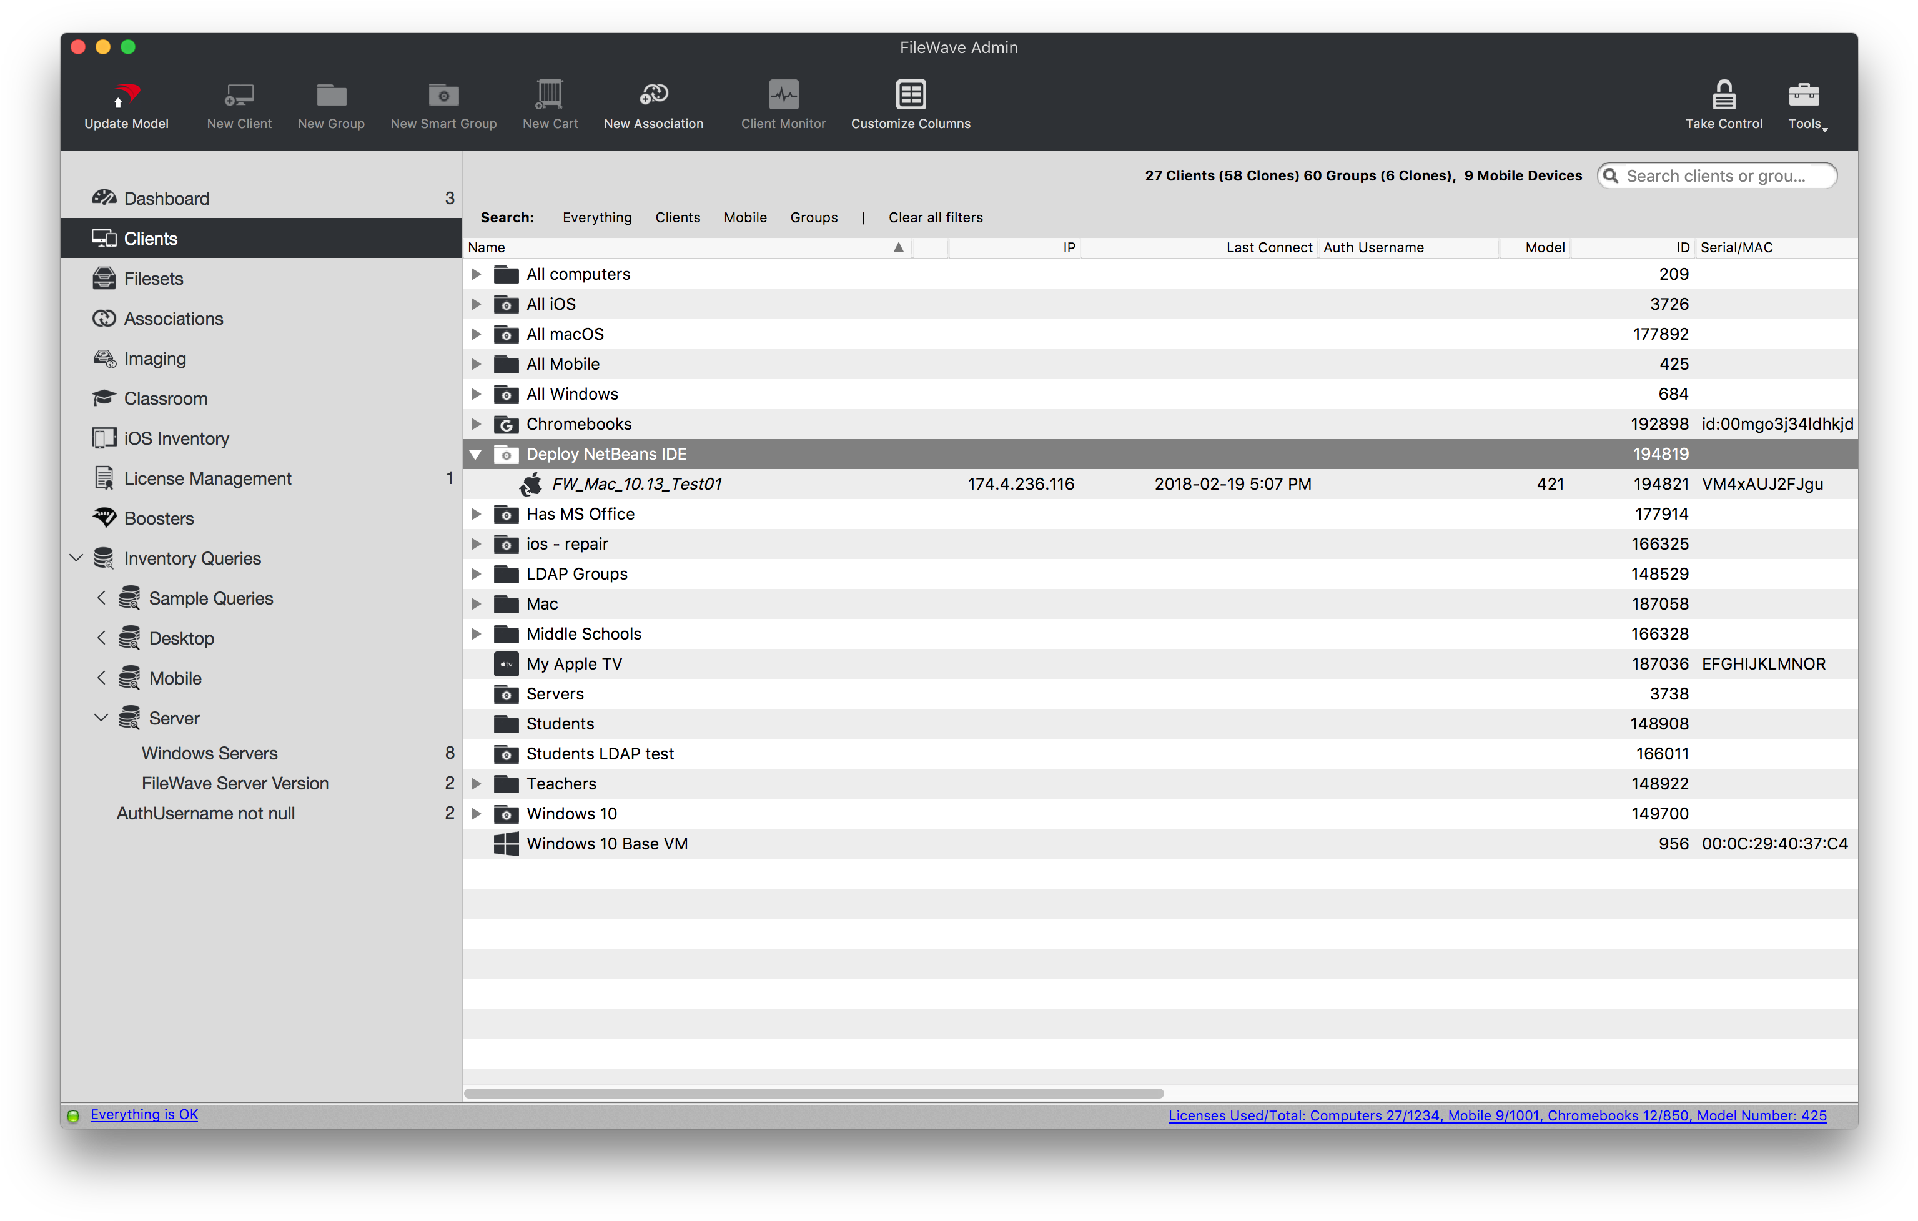The image size is (1918, 1221).
Task: Open the Licenses Used/Total status link
Action: [x=1496, y=1116]
